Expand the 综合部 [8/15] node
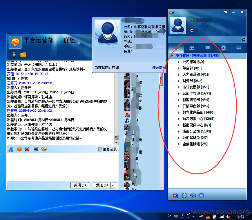Viewport: 252px width, 220px height. coord(178,68)
